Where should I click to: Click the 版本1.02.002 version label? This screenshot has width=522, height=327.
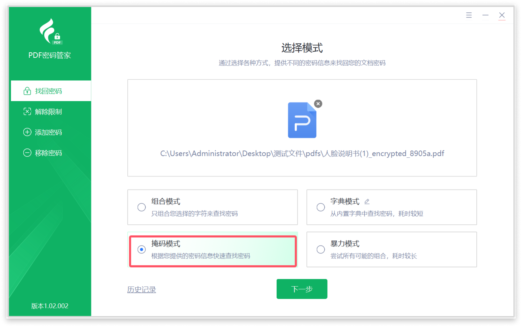[x=50, y=306]
